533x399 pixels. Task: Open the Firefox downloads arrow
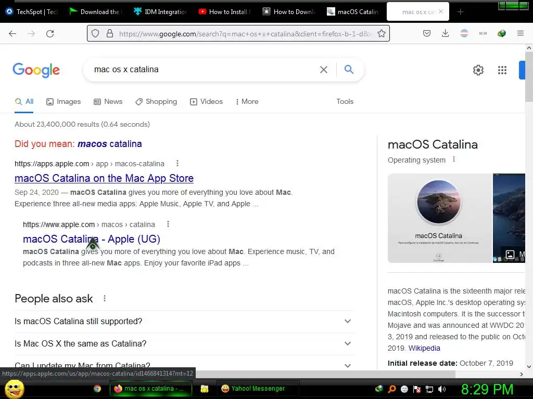click(x=446, y=33)
